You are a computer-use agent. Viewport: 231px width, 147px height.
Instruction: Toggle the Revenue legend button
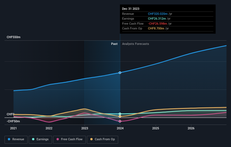pos(16,139)
